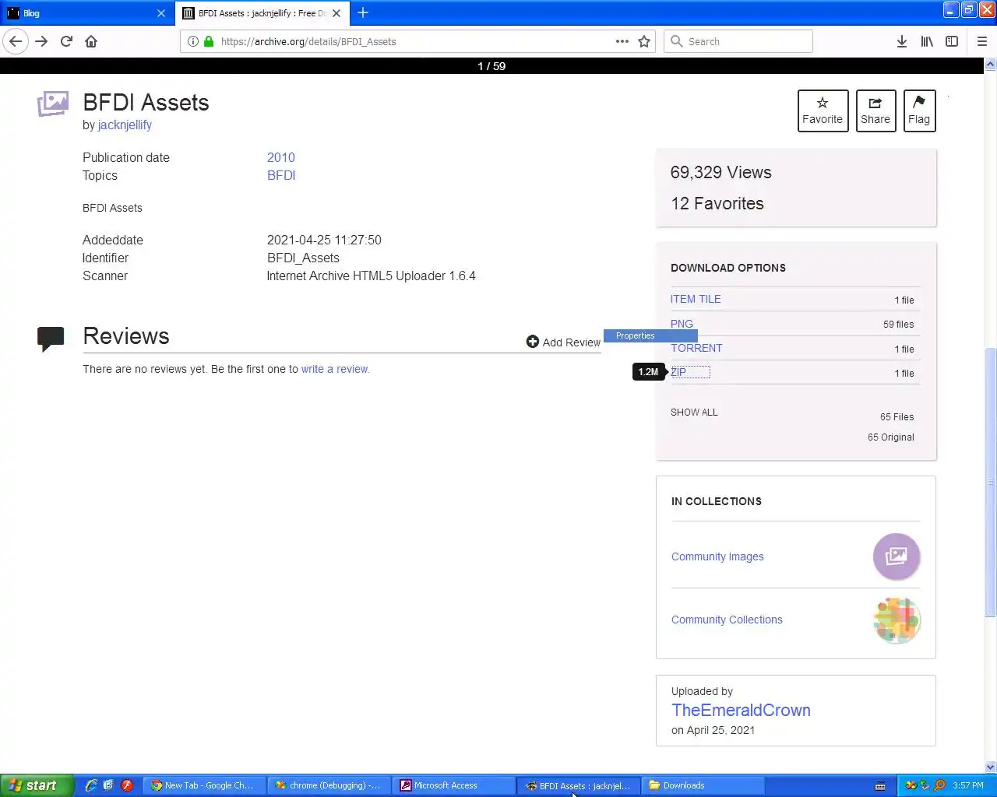Switch to New Tab Google Chrome taskbar

pos(204,785)
